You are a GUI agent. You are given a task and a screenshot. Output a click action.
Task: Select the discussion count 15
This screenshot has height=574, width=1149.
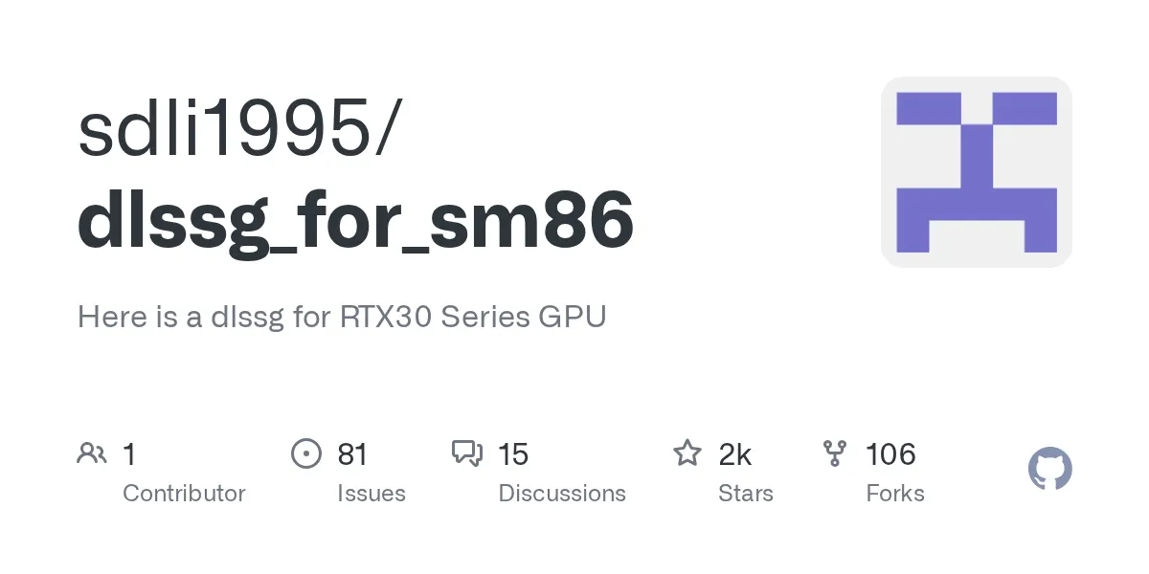[513, 454]
